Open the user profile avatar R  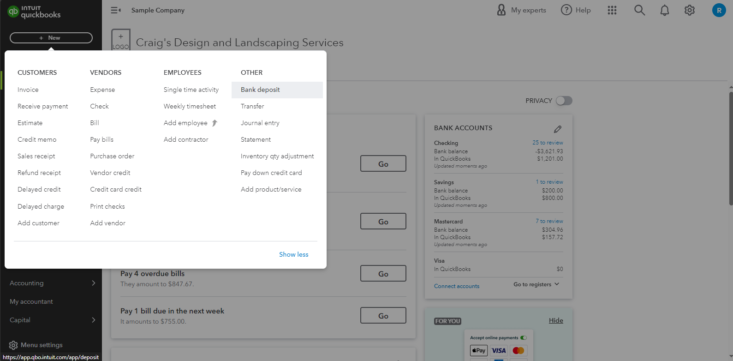coord(719,10)
